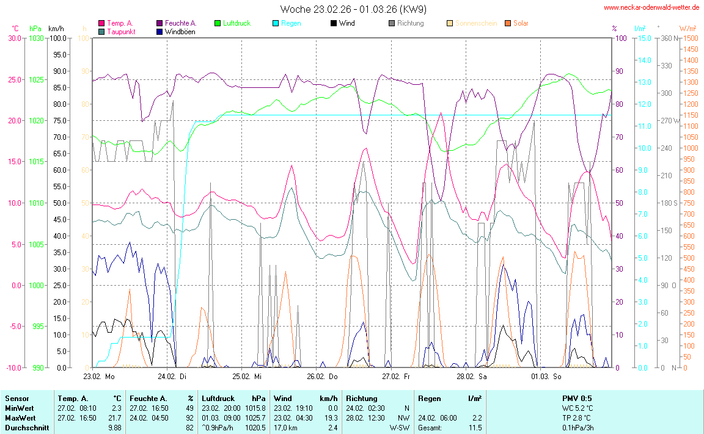Click the orange Solar legend swatch
The height and width of the screenshot is (434, 704).
click(x=508, y=24)
